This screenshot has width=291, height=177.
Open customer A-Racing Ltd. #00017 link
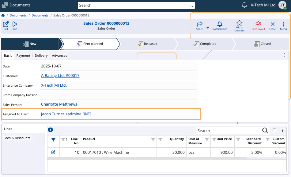(x=60, y=76)
